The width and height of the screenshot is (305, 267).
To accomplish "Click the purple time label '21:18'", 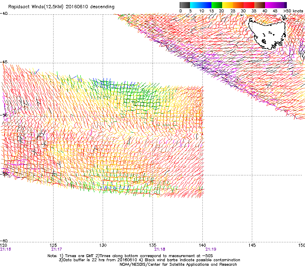I will pos(160,249).
